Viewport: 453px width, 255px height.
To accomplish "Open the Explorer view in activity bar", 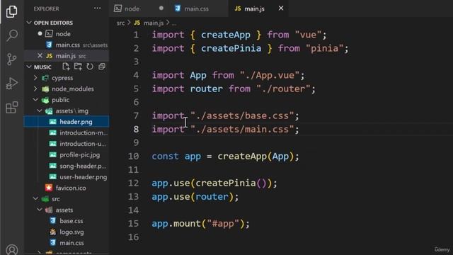I will (12, 11).
